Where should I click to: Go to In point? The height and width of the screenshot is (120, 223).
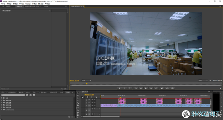136,88
